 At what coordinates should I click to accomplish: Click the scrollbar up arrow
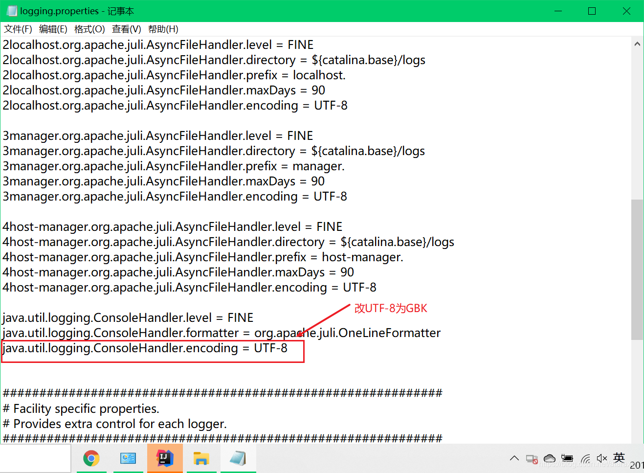(637, 44)
